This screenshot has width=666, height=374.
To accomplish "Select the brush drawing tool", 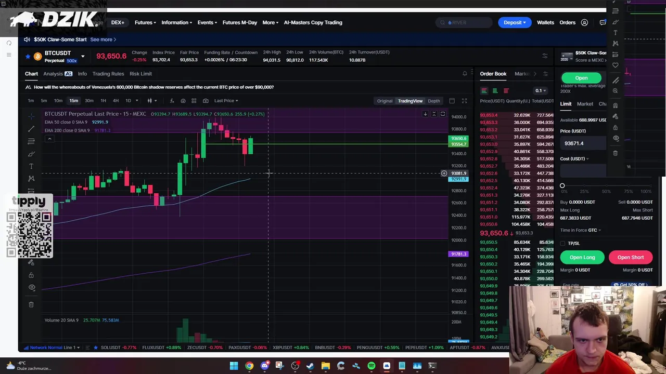I will click(x=31, y=154).
